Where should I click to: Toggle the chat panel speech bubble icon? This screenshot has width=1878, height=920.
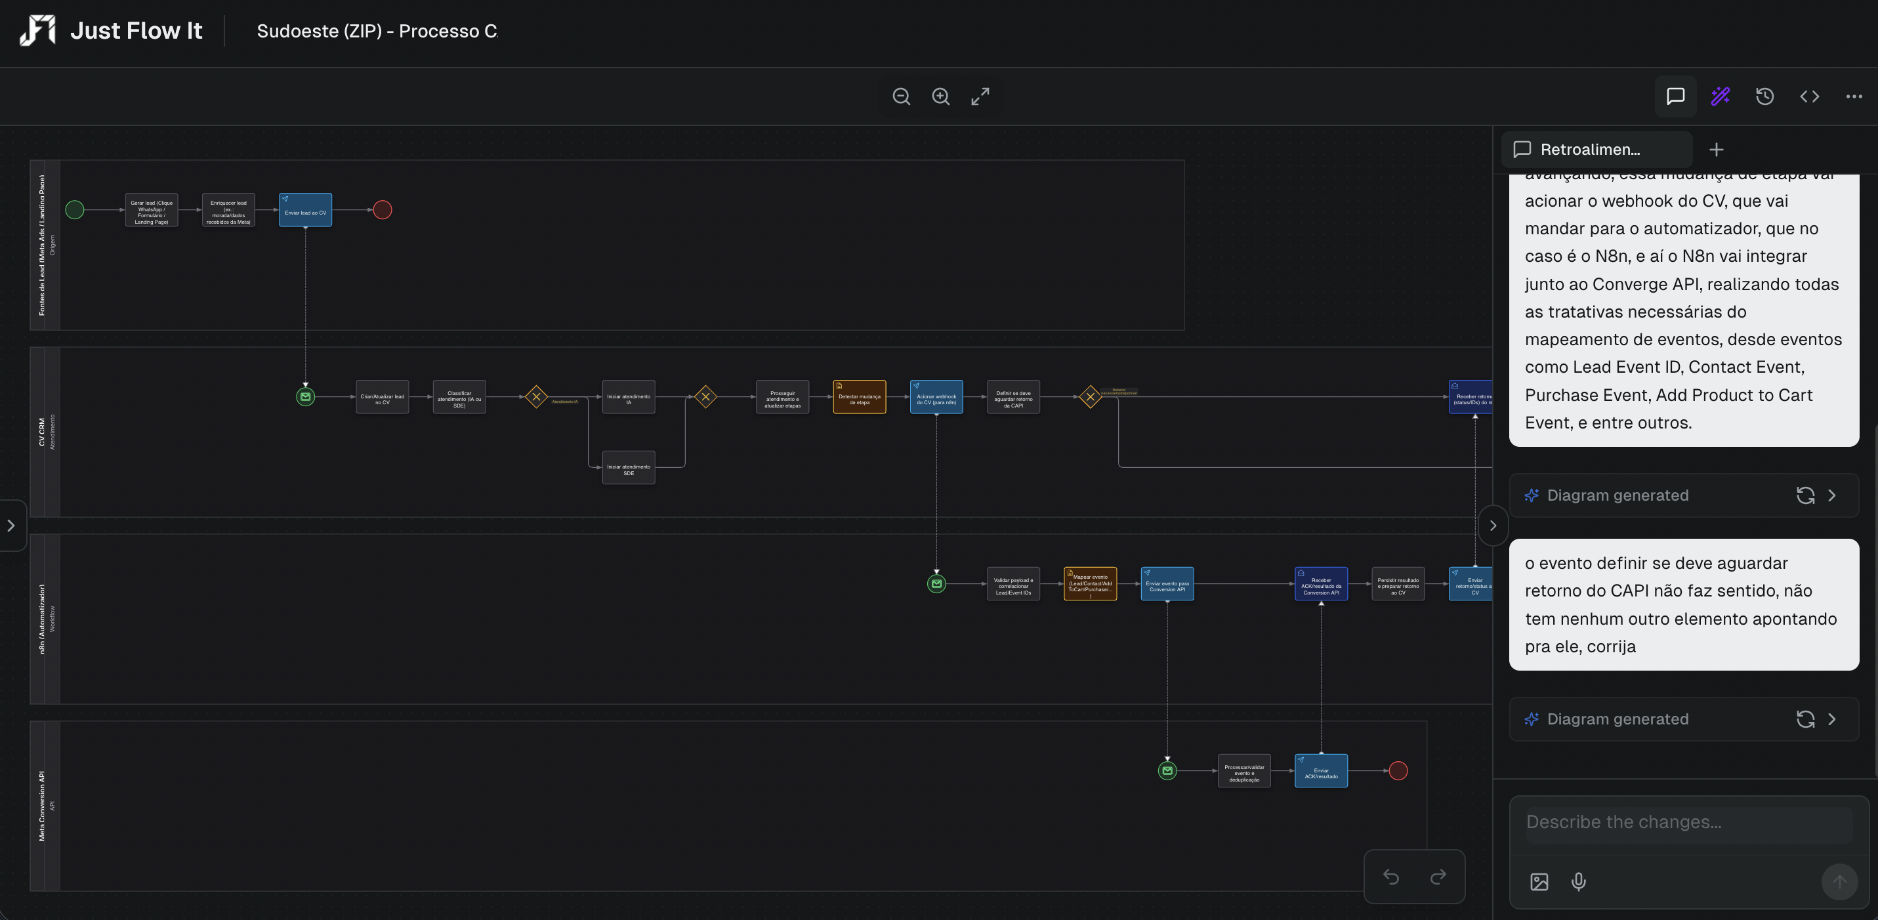tap(1675, 96)
